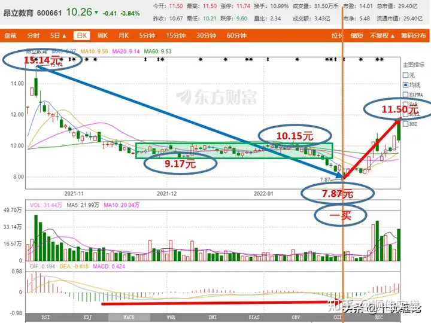Switch to the 分时 intraday chart
Image resolution: width=431 pixels, height=323 pixels.
click(34, 36)
